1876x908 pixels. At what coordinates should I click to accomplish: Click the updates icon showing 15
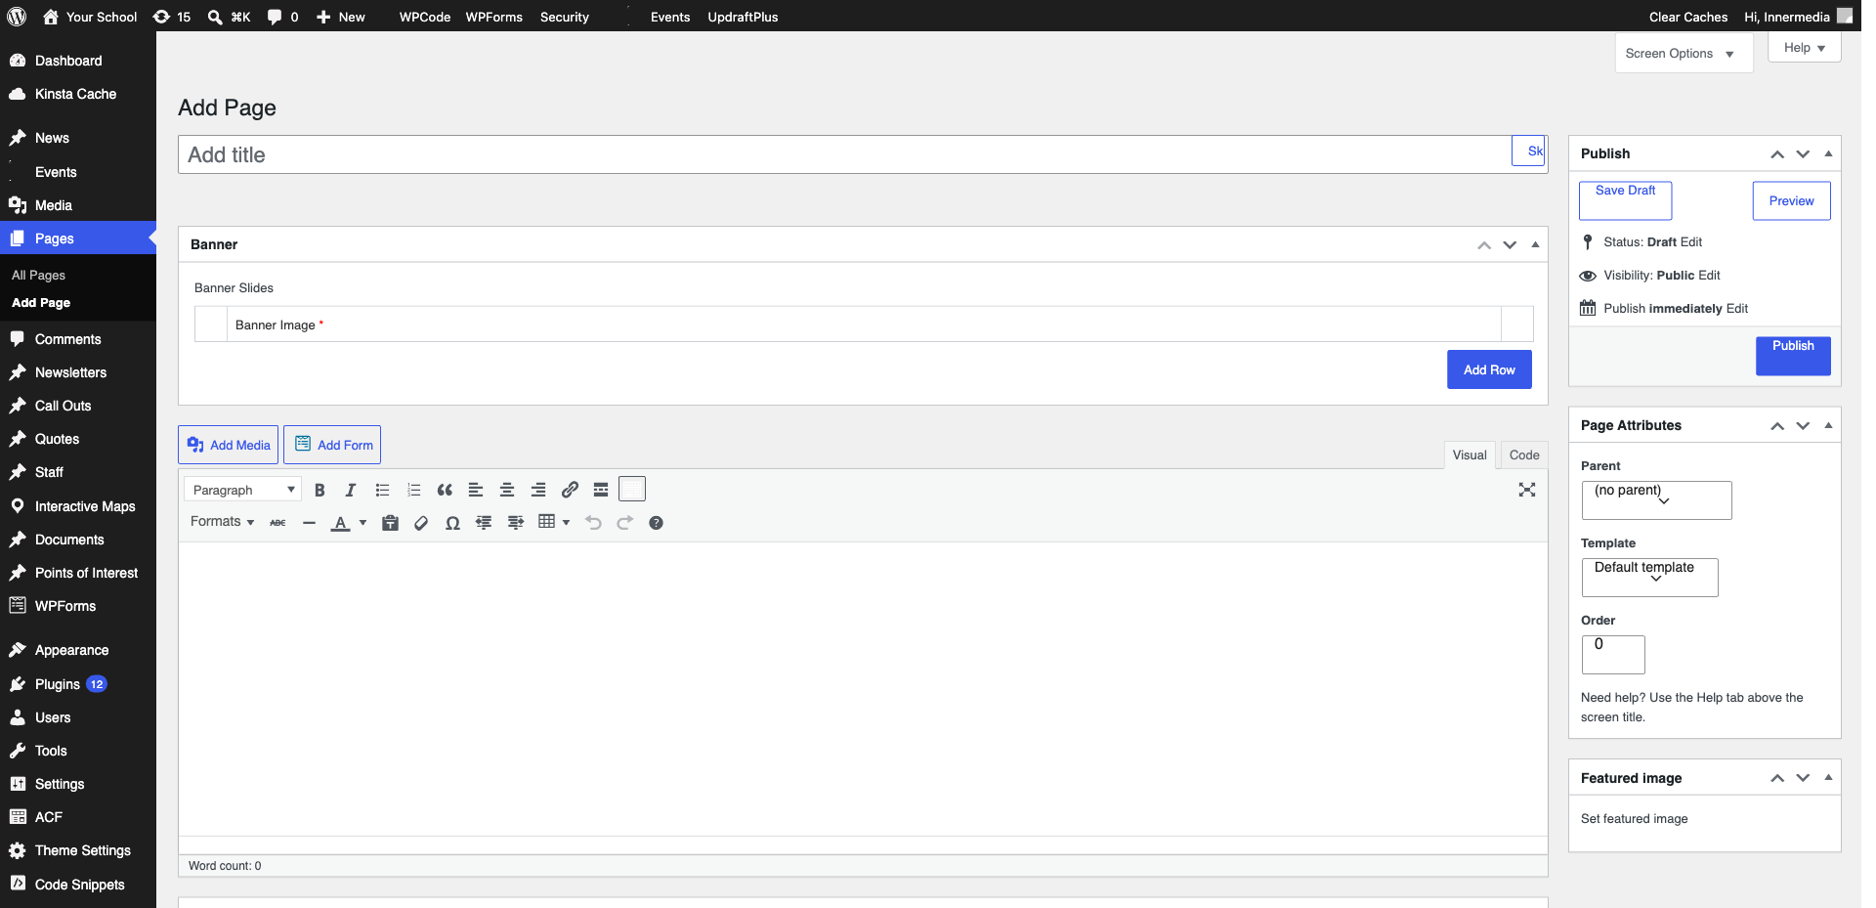coord(172,17)
